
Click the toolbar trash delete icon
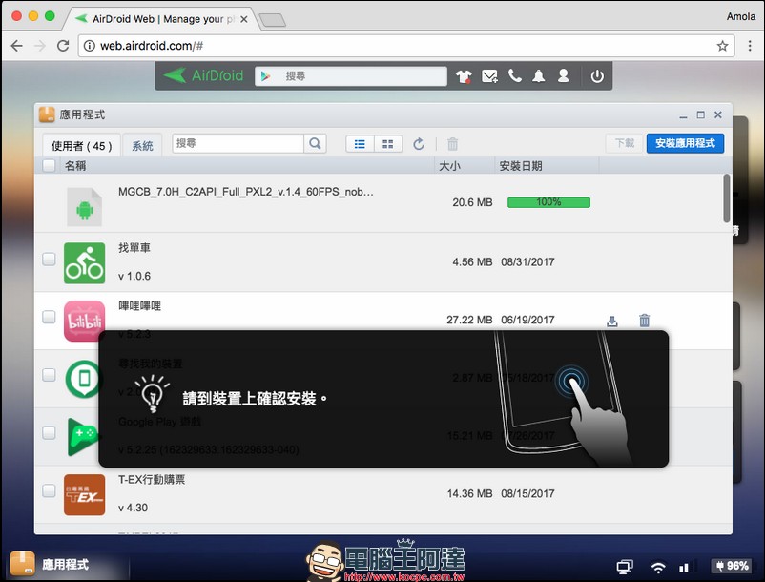pos(453,144)
